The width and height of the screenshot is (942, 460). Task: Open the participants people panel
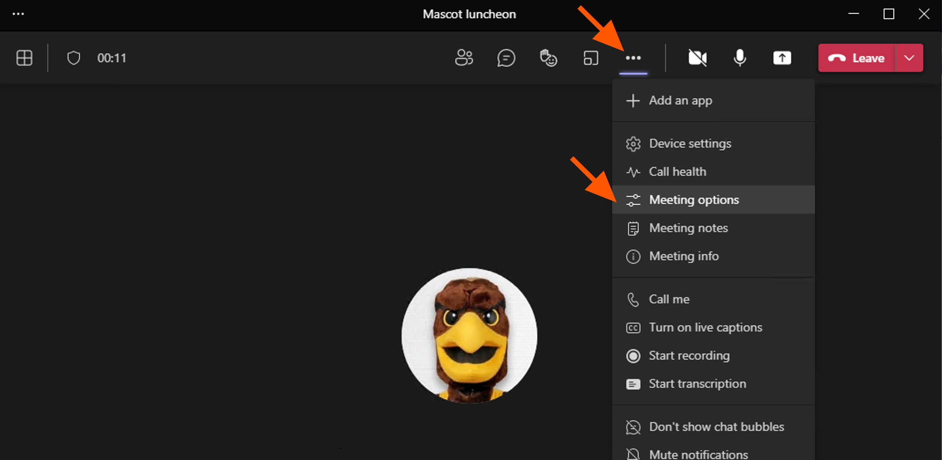point(464,58)
